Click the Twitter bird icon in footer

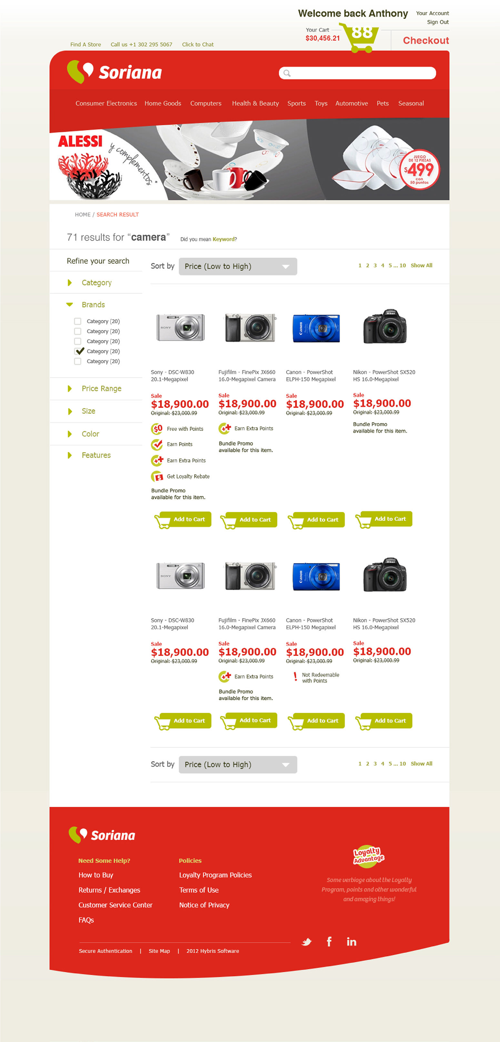point(307,942)
